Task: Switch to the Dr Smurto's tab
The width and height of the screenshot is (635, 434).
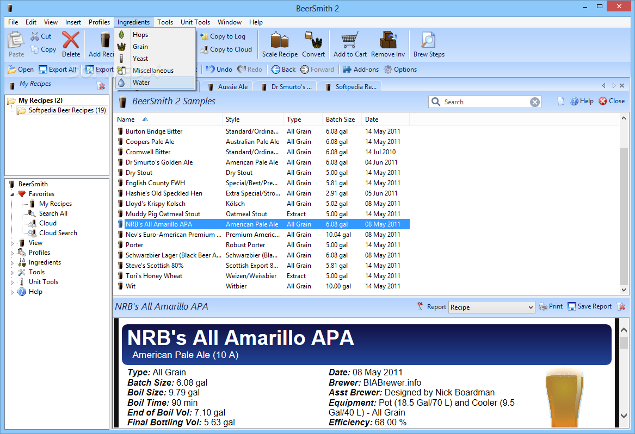Action: (287, 86)
